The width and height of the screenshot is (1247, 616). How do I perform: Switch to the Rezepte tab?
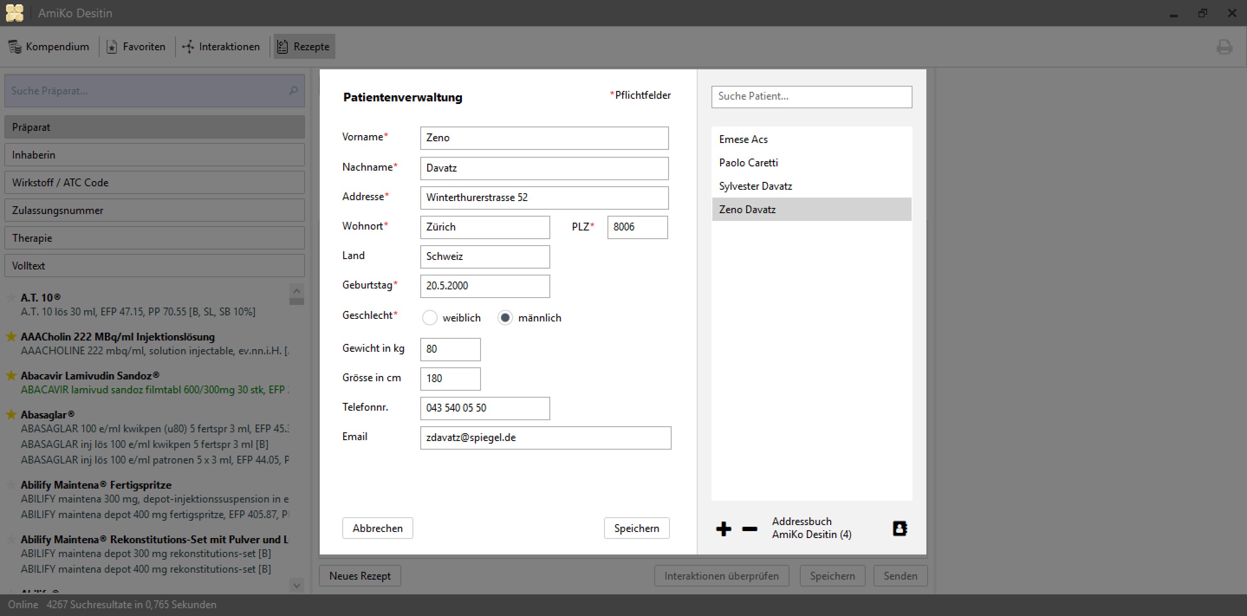304,46
